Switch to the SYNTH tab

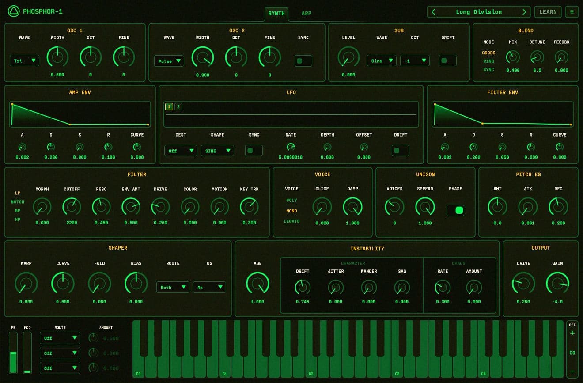pyautogui.click(x=276, y=13)
